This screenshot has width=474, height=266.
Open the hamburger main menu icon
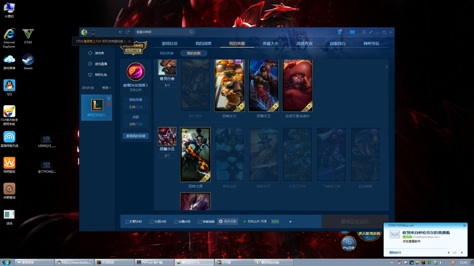364,32
